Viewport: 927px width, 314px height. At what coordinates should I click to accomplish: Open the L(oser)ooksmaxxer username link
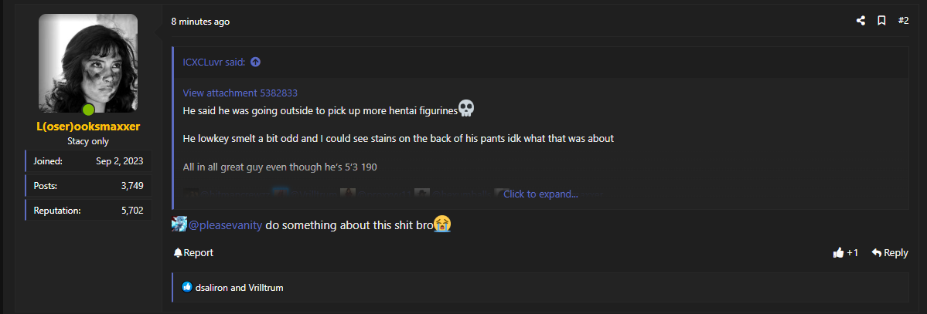click(88, 127)
